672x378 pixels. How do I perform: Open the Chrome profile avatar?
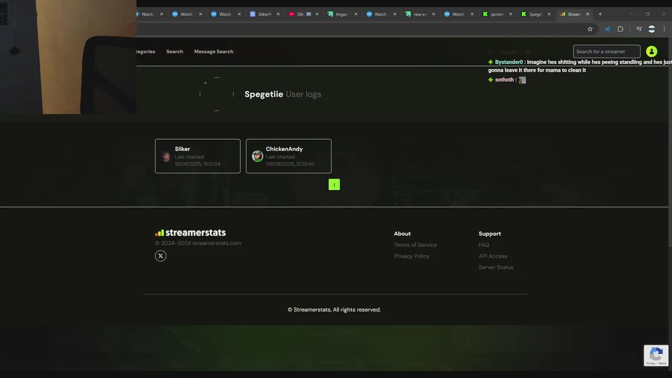[x=652, y=29]
